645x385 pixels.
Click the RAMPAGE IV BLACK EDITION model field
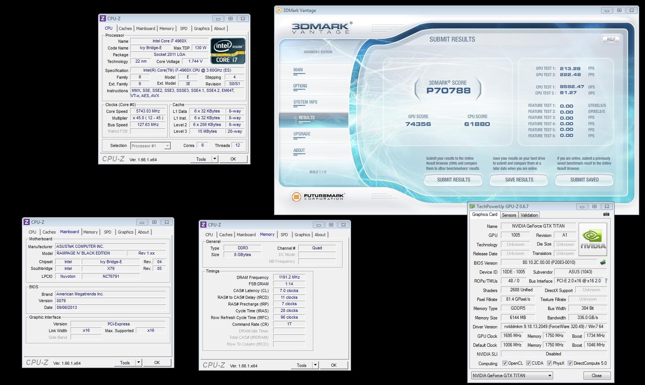pos(90,253)
